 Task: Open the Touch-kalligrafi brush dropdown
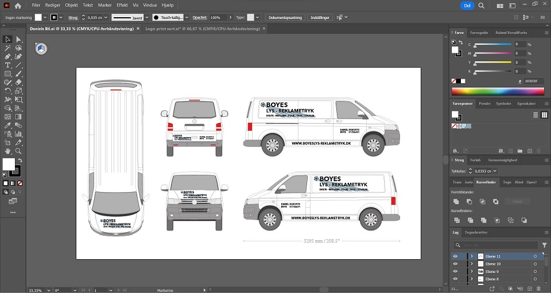tap(187, 18)
